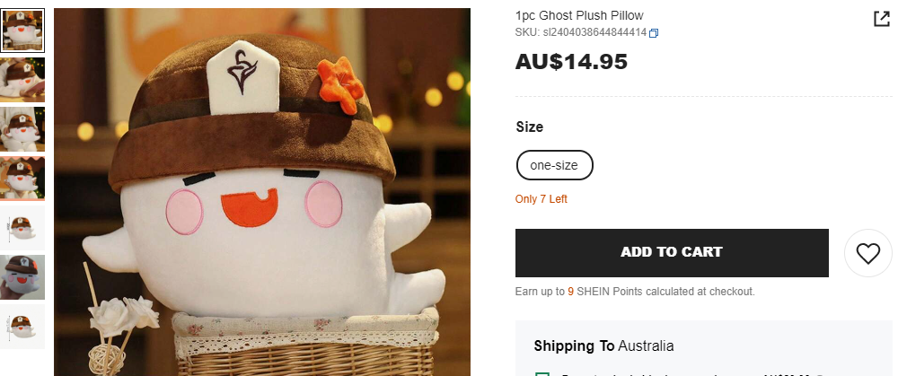Click the main ghost plush product image
This screenshot has height=376, width=898.
pyautogui.click(x=262, y=192)
